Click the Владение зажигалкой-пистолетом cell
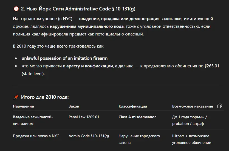The width and height of the screenshot is (229, 151). click(x=33, y=120)
